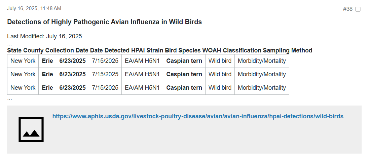
Task: Tick the checkbox beside post #38
Action: coord(358,9)
